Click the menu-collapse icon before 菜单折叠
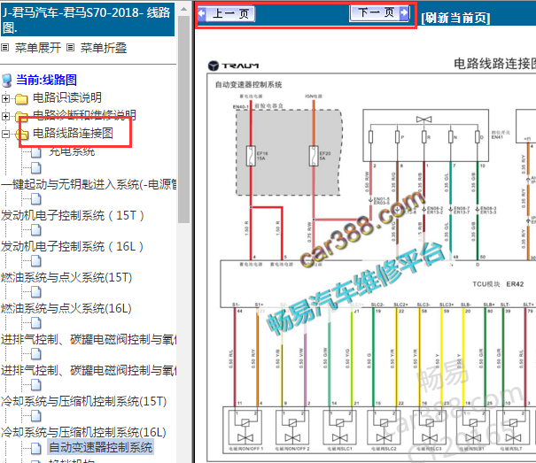This screenshot has width=536, height=463. pyautogui.click(x=70, y=48)
